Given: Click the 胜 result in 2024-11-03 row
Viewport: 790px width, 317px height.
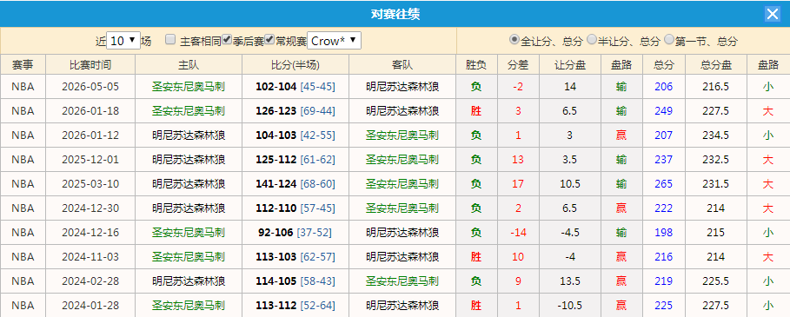Looking at the screenshot, I should pyautogui.click(x=476, y=256).
